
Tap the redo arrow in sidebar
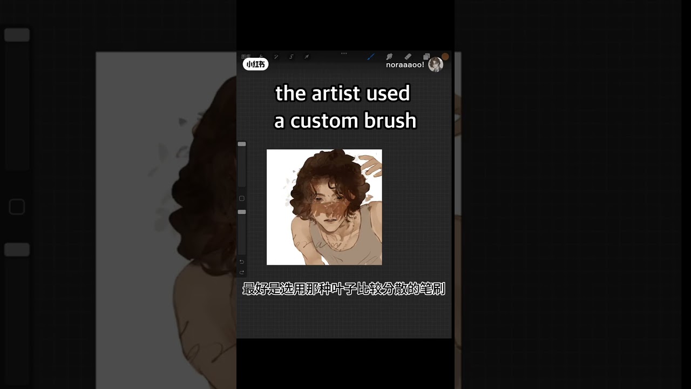(x=242, y=272)
